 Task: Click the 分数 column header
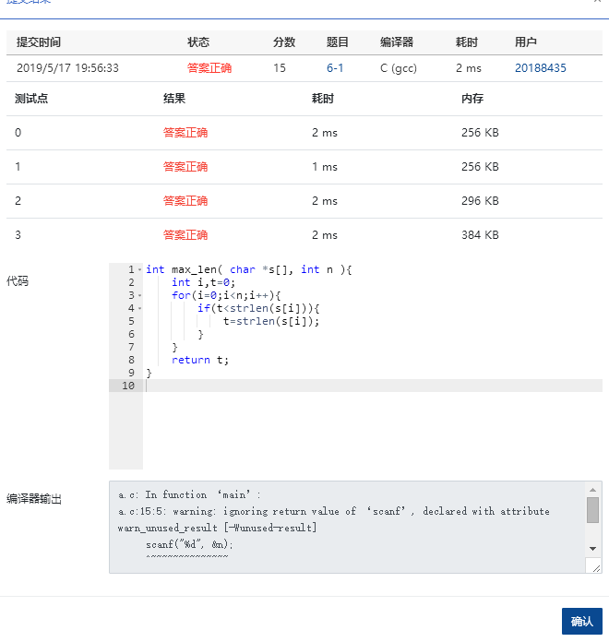(x=284, y=42)
